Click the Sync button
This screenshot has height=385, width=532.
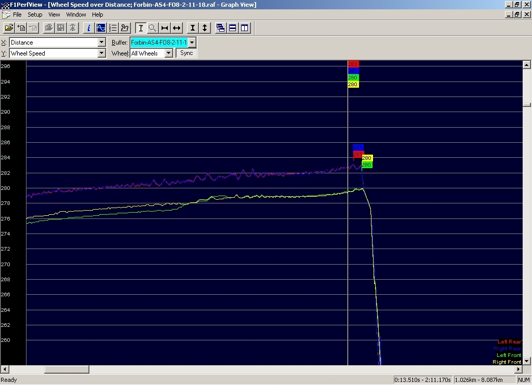(x=187, y=53)
